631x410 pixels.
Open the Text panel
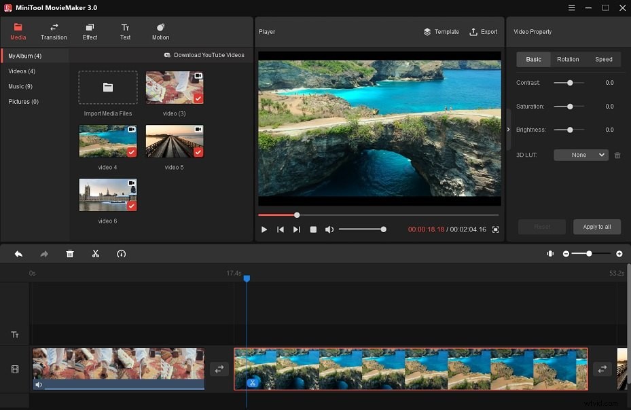(x=125, y=31)
